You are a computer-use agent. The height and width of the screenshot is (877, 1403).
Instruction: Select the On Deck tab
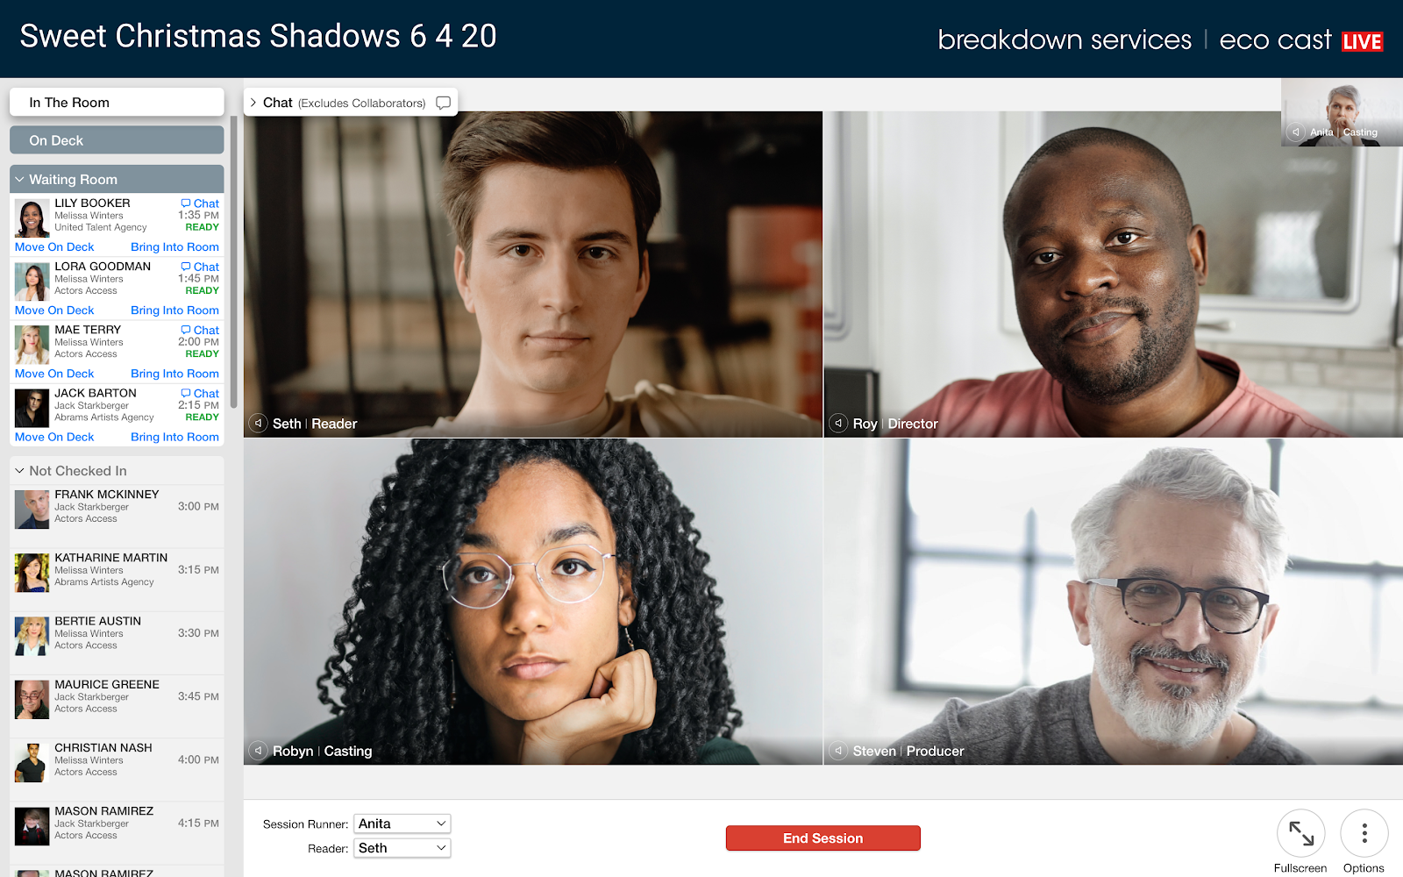click(117, 140)
